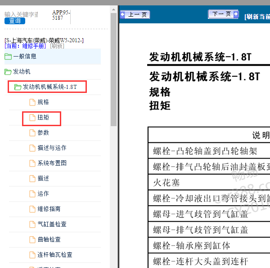The height and width of the screenshot is (268, 270).
Task: Click table row 螺栓-冷却液出口弯管接头
Action: click(209, 198)
